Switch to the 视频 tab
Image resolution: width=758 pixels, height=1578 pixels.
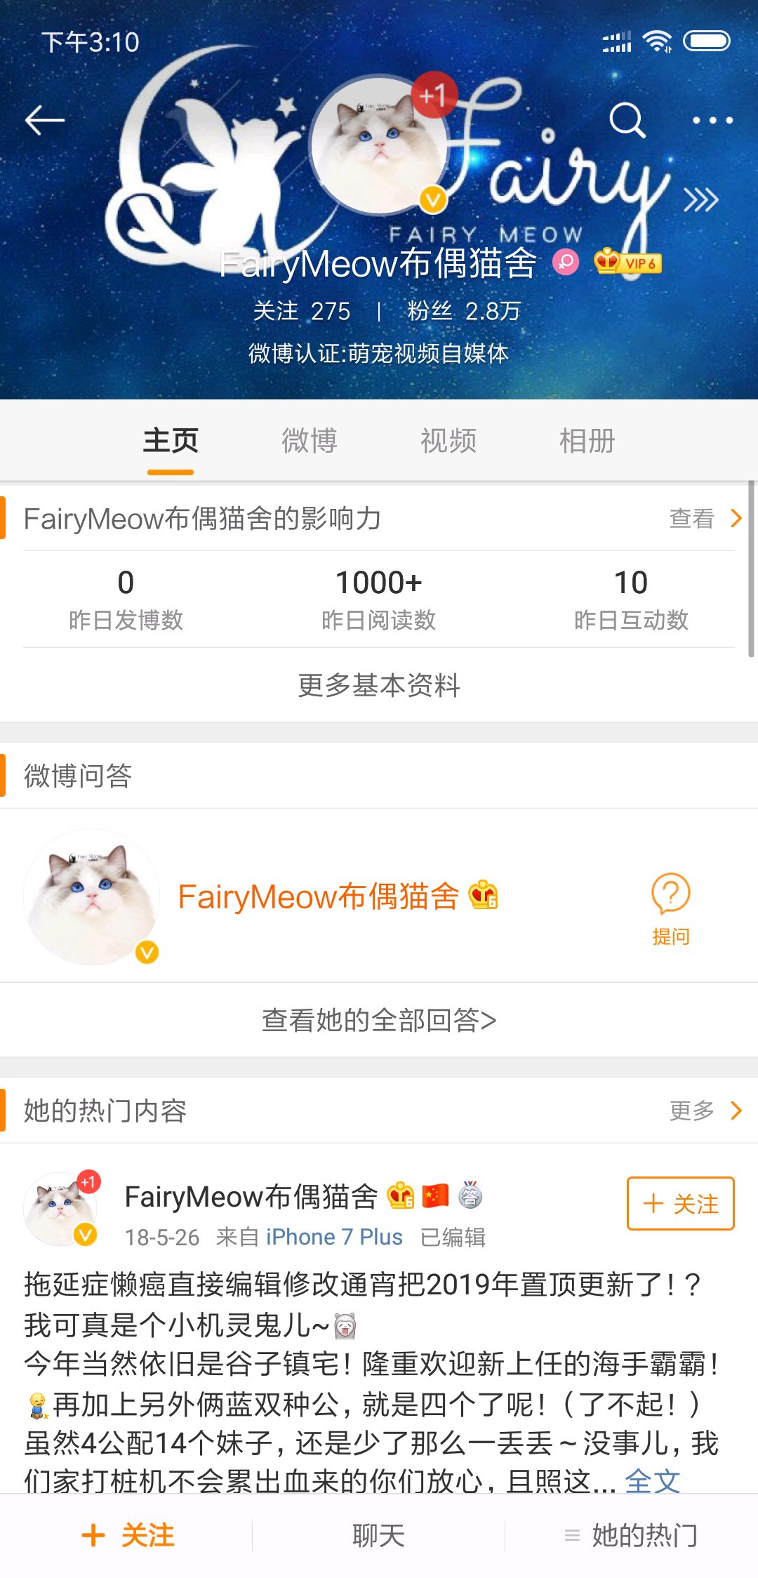[x=448, y=441]
